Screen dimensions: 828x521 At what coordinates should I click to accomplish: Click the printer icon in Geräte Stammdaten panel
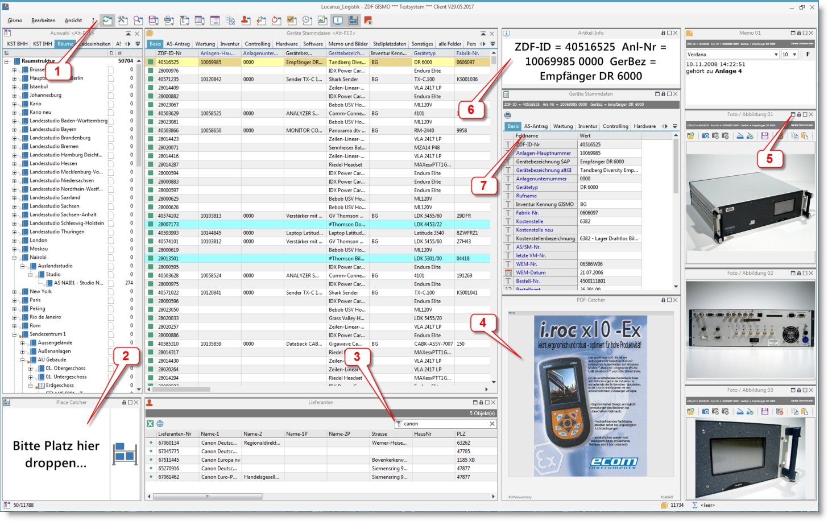point(507,115)
